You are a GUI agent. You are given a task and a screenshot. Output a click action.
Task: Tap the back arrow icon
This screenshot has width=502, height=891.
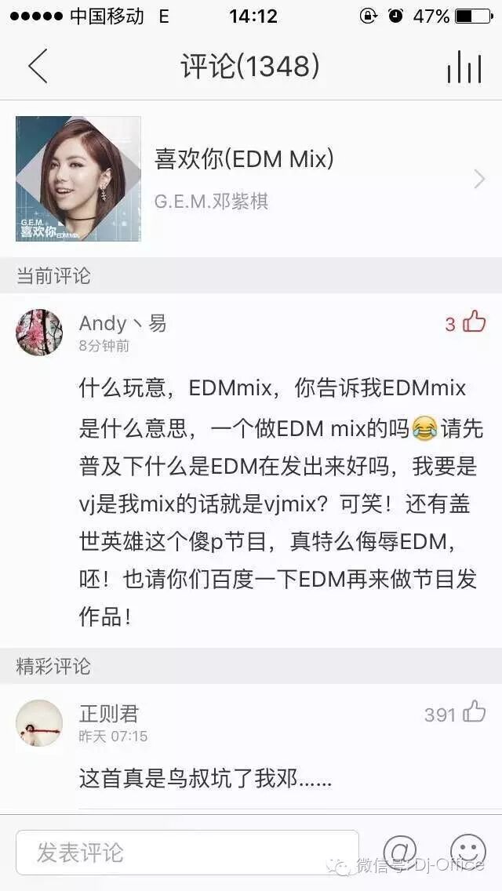point(38,66)
